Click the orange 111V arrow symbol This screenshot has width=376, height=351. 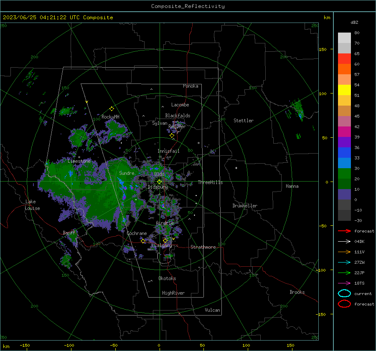click(344, 252)
